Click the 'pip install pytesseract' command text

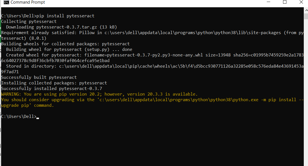click(65, 16)
